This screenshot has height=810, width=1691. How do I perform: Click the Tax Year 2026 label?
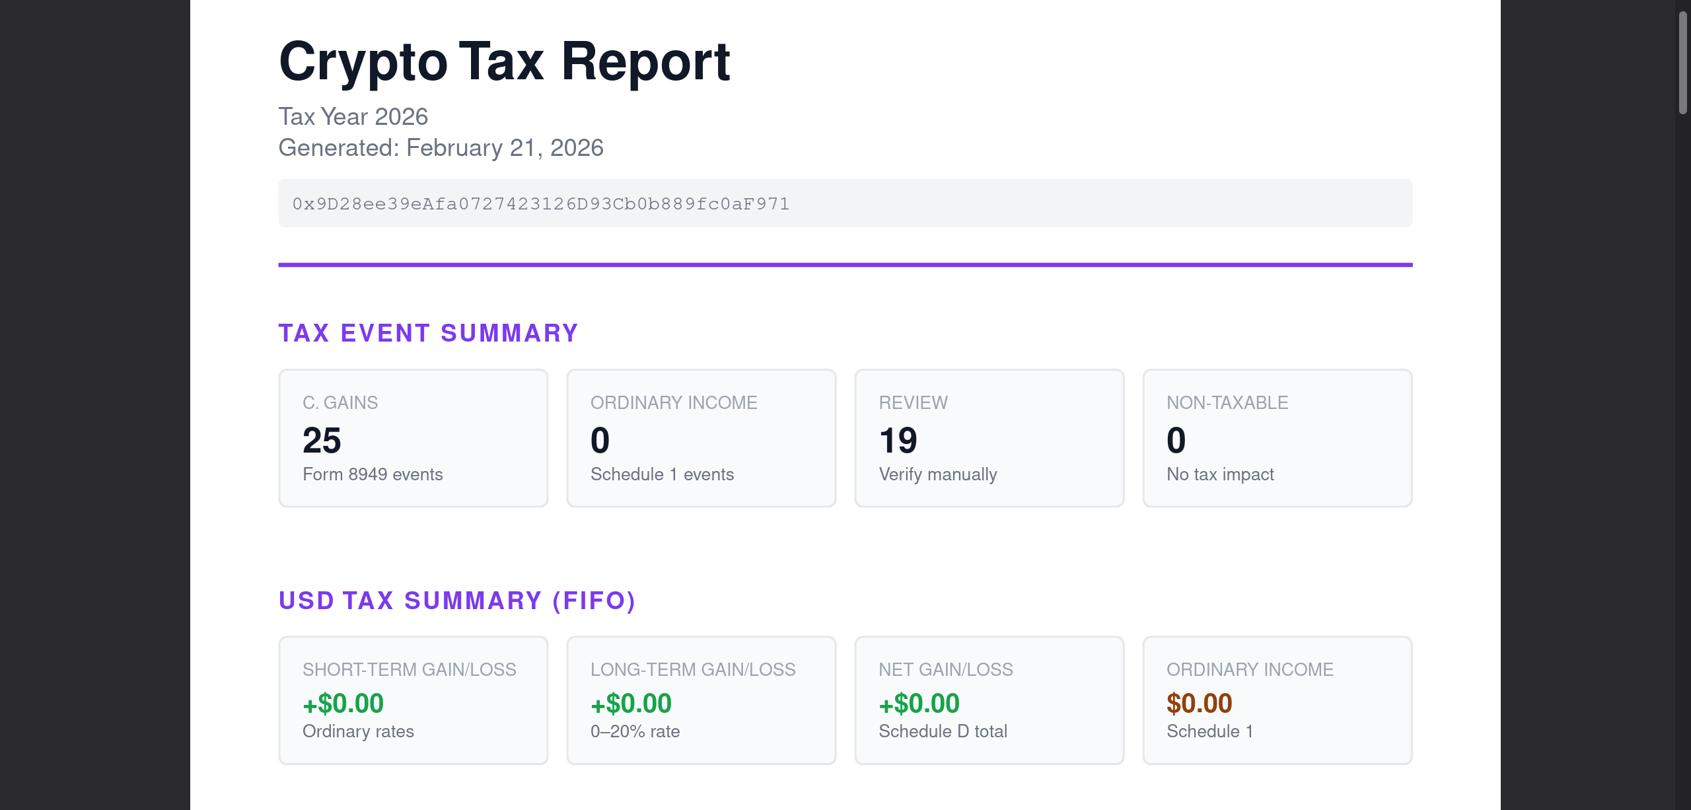pyautogui.click(x=353, y=117)
